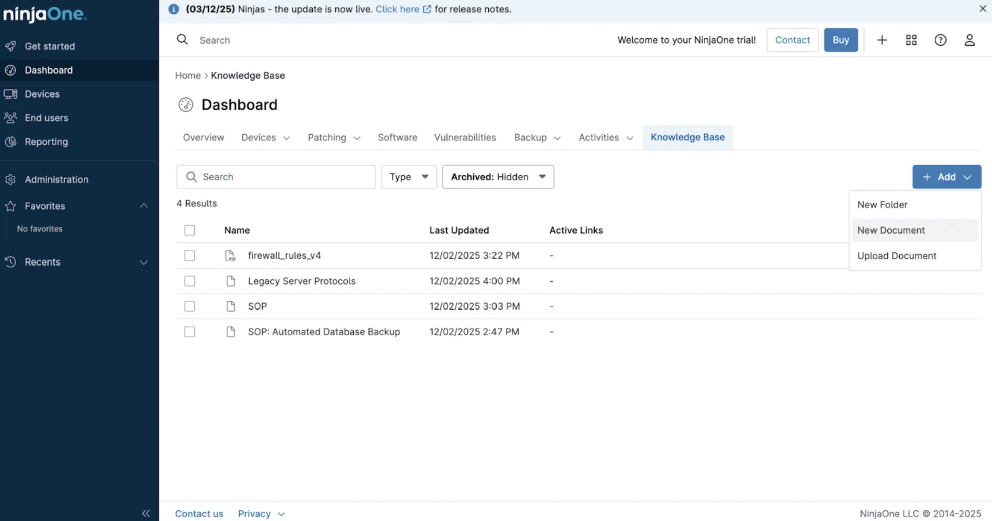Image resolution: width=992 pixels, height=521 pixels.
Task: Click the Administration gear icon
Action: click(10, 179)
